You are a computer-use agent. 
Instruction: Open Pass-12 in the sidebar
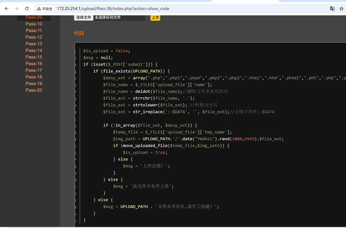tap(34, 37)
